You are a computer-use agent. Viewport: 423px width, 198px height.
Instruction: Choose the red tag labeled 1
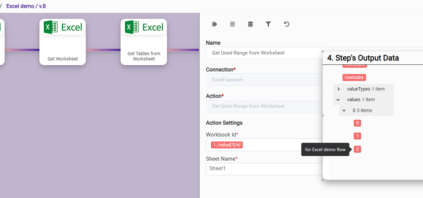pyautogui.click(x=357, y=136)
